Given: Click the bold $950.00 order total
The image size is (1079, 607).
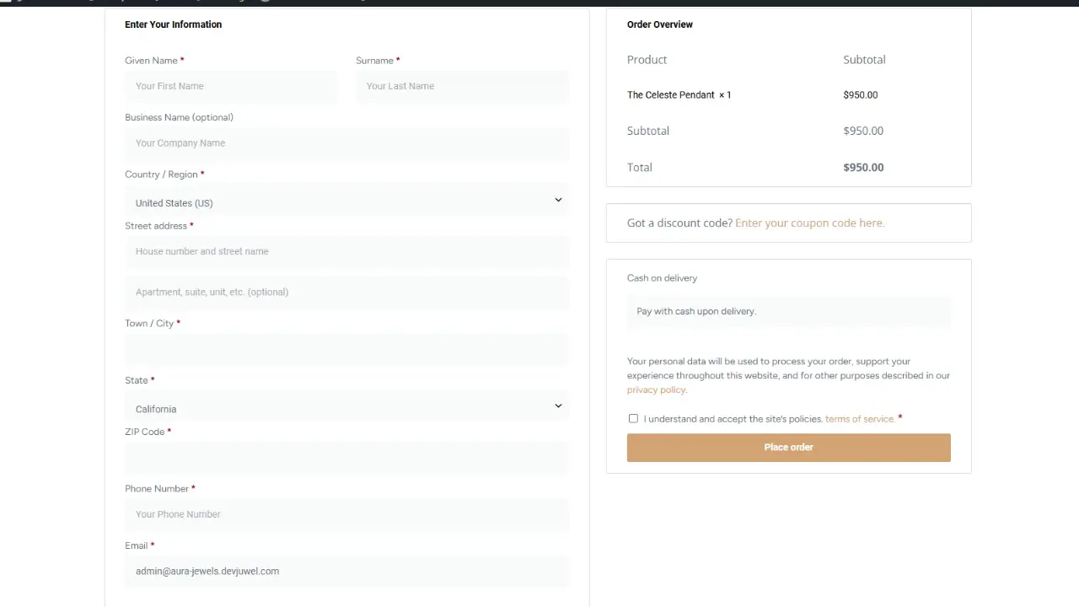Looking at the screenshot, I should click(863, 167).
